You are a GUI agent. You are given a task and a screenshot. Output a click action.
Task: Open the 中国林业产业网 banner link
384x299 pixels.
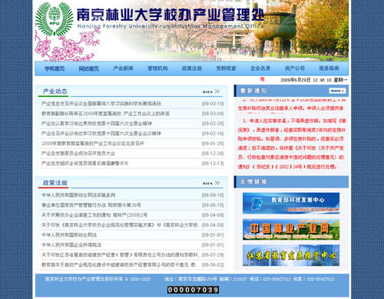291,229
